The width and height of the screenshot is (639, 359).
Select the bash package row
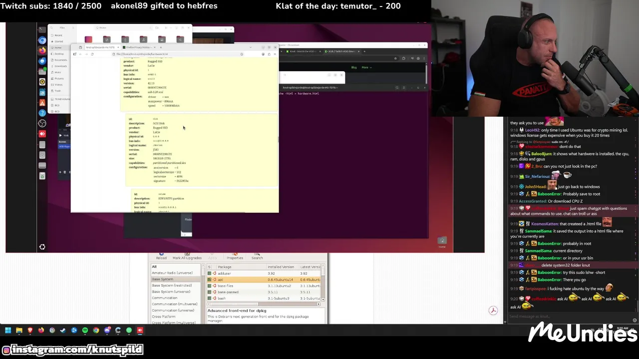coord(264,298)
